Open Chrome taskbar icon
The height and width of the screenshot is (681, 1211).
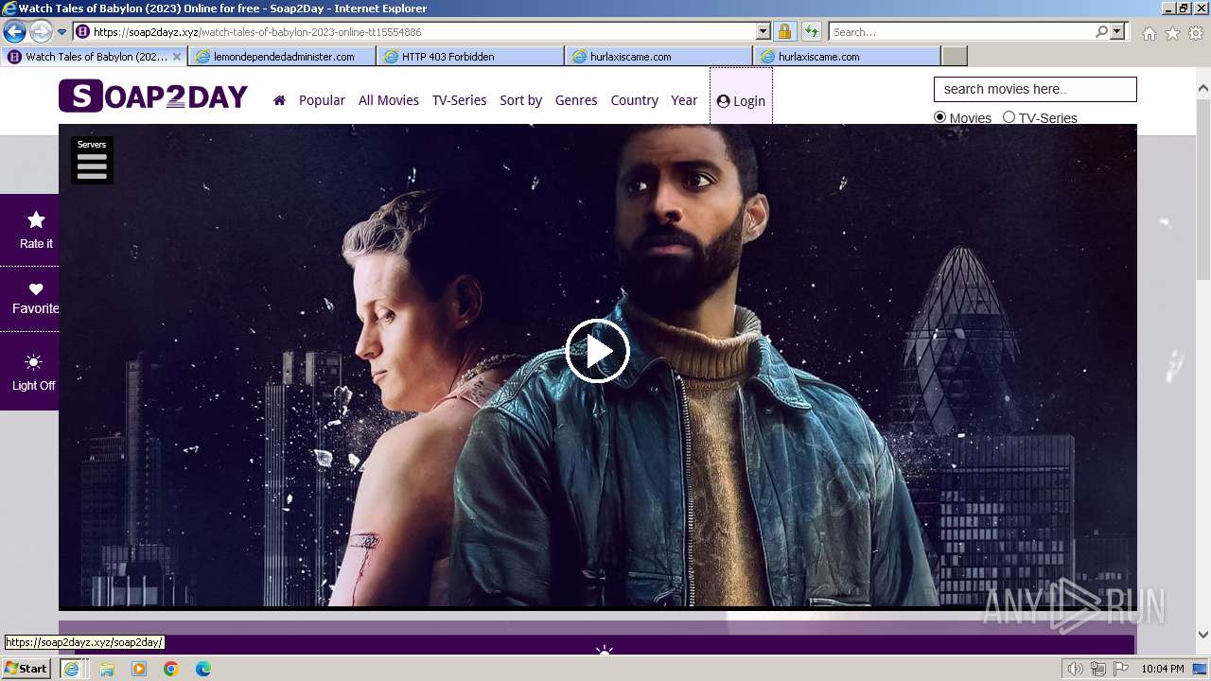pos(170,669)
